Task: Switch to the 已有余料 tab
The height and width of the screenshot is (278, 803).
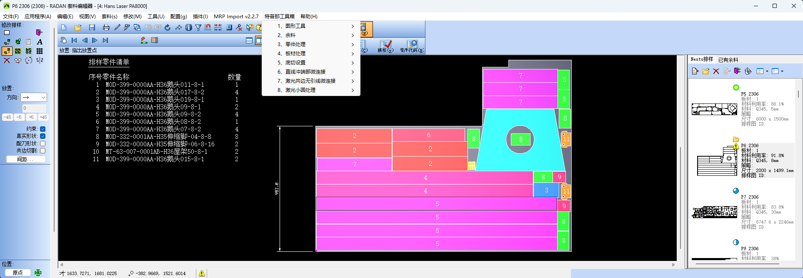Action: coord(728,60)
